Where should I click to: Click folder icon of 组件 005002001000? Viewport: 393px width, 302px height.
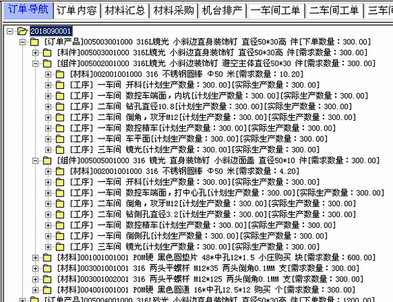tap(47, 63)
